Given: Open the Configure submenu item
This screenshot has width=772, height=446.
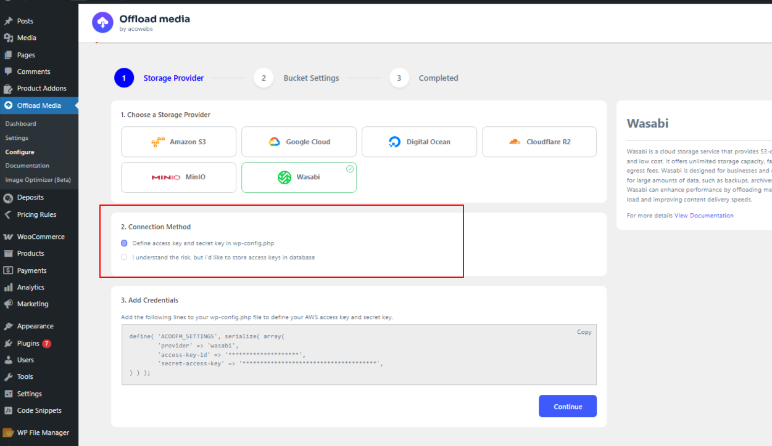Looking at the screenshot, I should pos(20,152).
